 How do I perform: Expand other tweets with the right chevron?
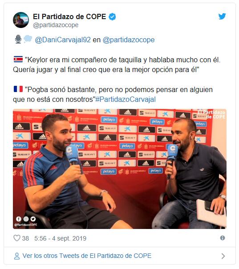(x=223, y=256)
